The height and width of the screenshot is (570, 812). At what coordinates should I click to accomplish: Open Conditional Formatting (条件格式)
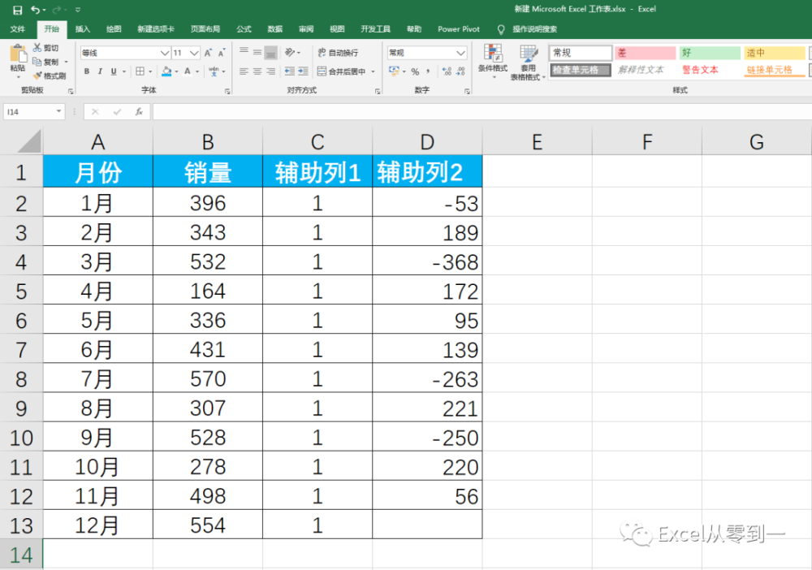[493, 62]
